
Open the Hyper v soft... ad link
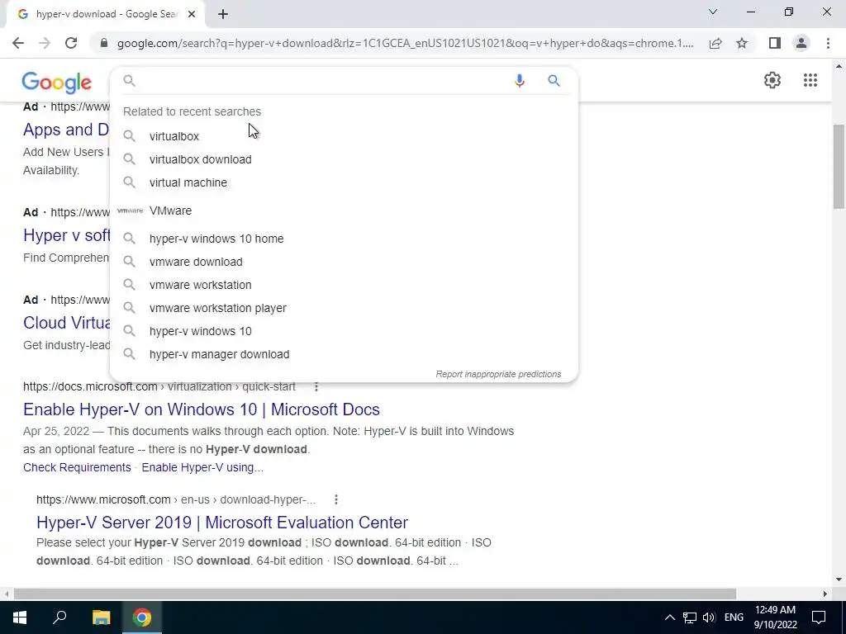tap(66, 235)
